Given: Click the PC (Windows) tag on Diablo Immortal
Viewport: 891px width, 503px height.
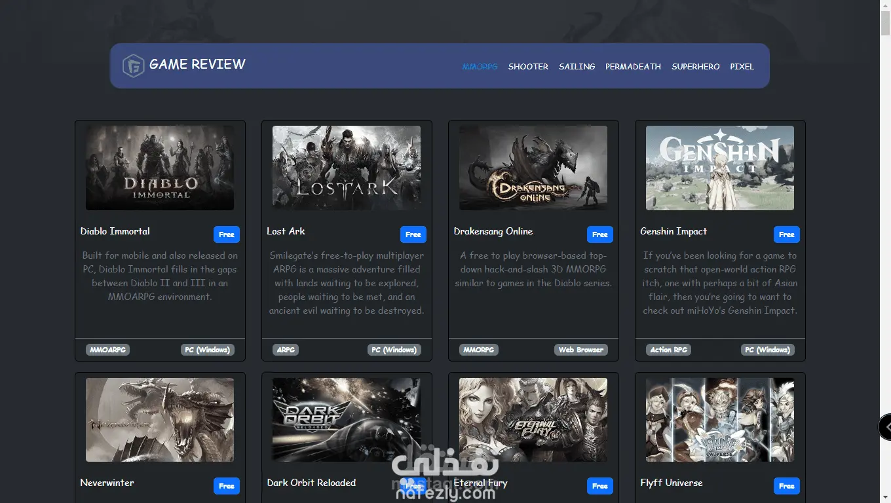Looking at the screenshot, I should 207,350.
